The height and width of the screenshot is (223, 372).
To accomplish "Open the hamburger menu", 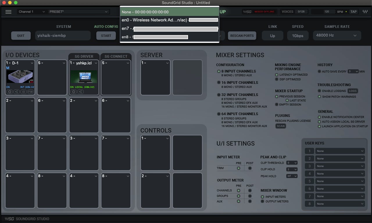I will 8,12.
